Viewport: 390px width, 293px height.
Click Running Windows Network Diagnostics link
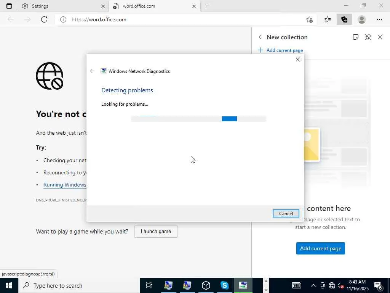[65, 185]
